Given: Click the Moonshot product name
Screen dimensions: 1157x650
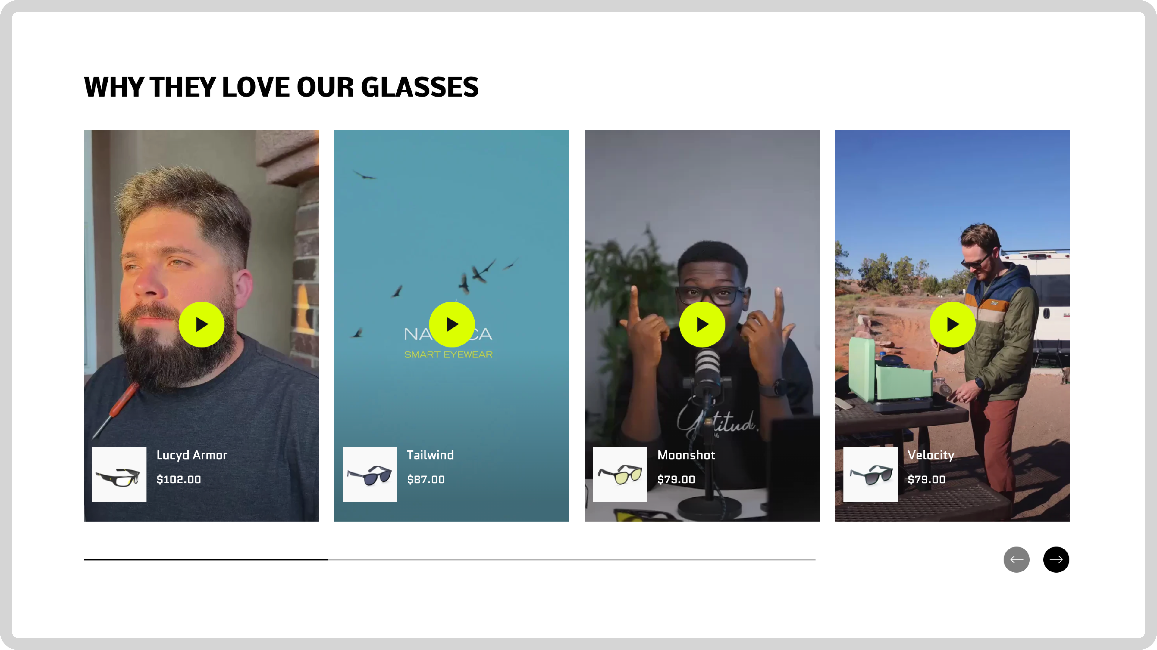Looking at the screenshot, I should pos(686,455).
